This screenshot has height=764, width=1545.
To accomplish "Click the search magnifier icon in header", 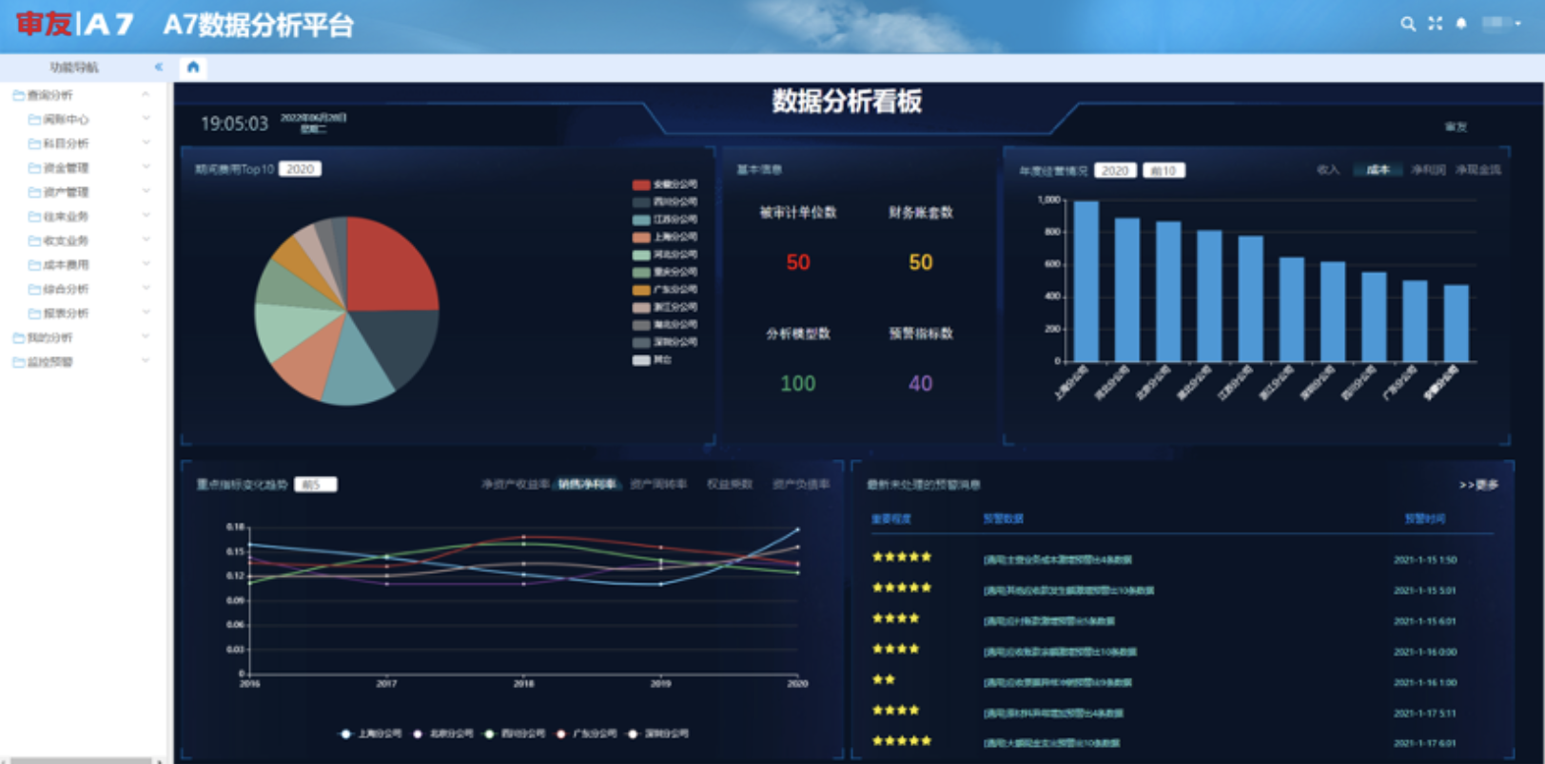I will pos(1407,24).
